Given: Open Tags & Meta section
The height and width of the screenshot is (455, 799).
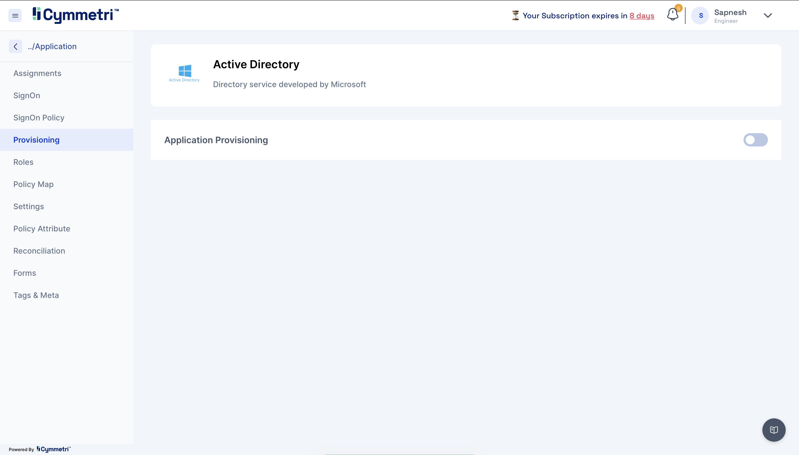Looking at the screenshot, I should tap(36, 295).
